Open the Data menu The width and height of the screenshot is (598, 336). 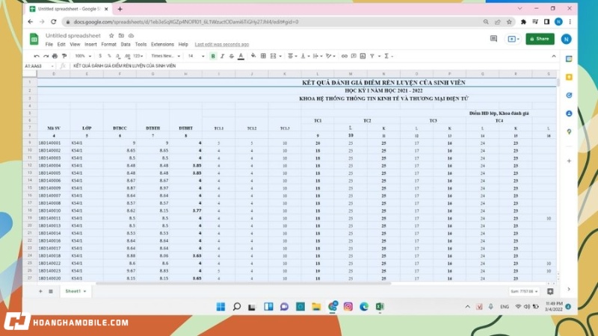point(126,44)
